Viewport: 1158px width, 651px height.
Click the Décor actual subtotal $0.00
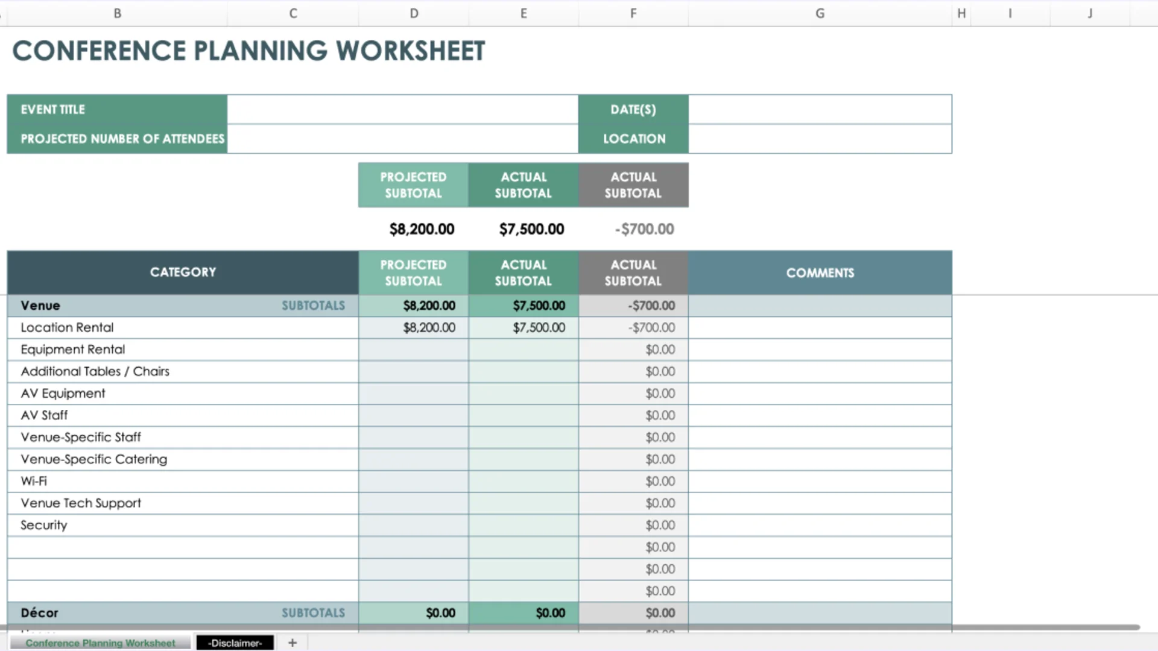coord(524,613)
